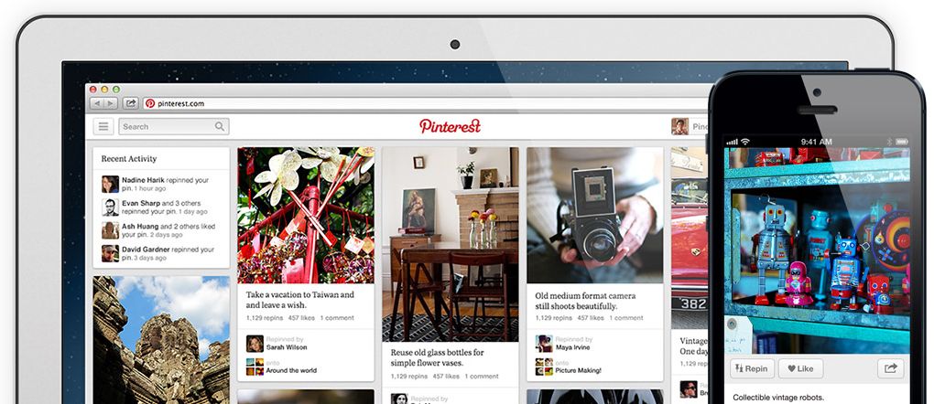Click the pinterest.com address bar
Viewport: 934px width, 404px height.
click(x=426, y=103)
